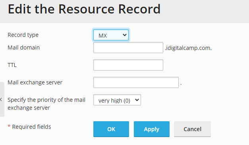Click the Record type label
Image resolution: width=249 pixels, height=145 pixels.
tap(23, 35)
